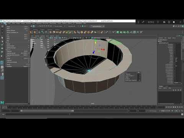Open the Edit menu in menu bar
184x138 pixels.
(x=5, y=23)
